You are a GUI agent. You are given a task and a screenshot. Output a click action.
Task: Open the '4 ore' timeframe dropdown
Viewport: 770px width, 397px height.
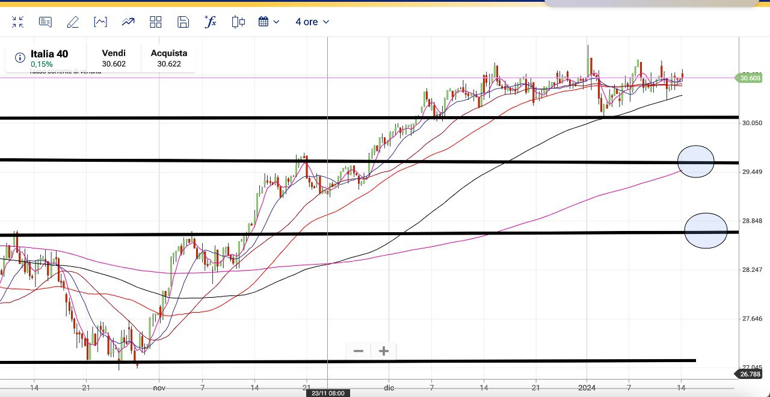312,22
